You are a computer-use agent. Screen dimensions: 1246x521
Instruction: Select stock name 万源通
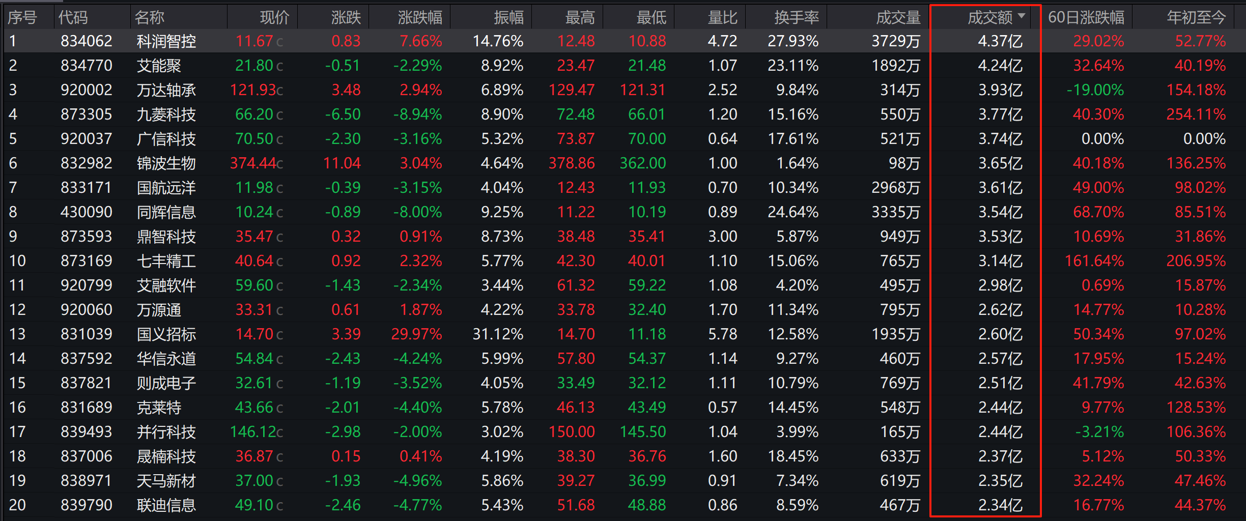click(159, 309)
